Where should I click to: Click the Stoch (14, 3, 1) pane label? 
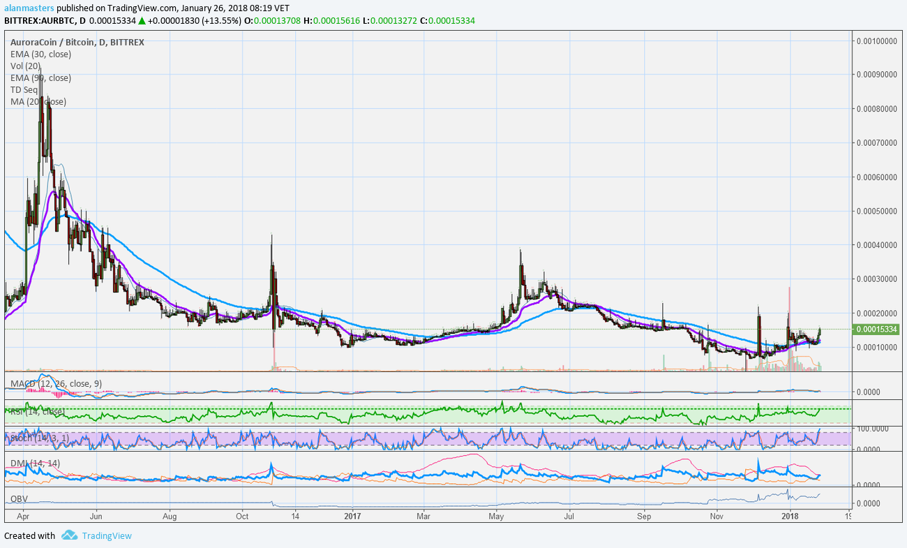(x=40, y=438)
